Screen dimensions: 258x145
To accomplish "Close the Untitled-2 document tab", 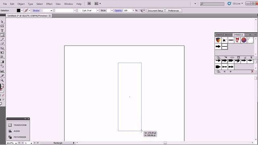I will 50,16.
